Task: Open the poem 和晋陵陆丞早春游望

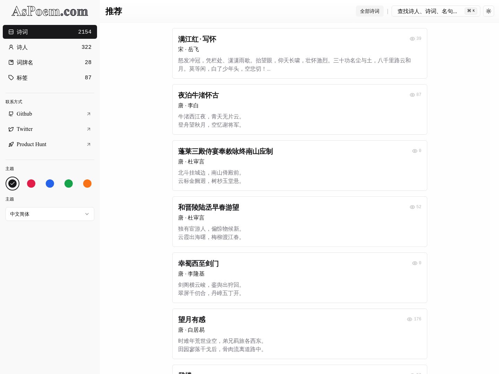Action: point(209,207)
